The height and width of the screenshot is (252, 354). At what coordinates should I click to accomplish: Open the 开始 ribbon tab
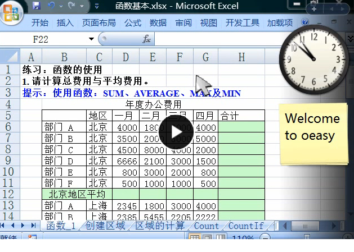click(x=40, y=23)
